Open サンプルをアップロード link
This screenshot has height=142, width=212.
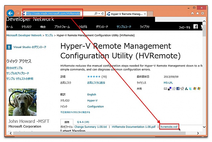click(18, 73)
